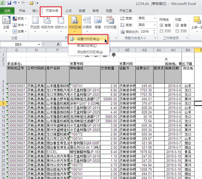The height and width of the screenshot is (179, 202).
Task: Toggle Headings View (查看) checkbox
Action: [177, 25]
